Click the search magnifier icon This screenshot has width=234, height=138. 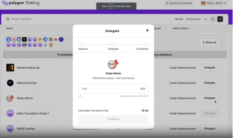point(8,19)
